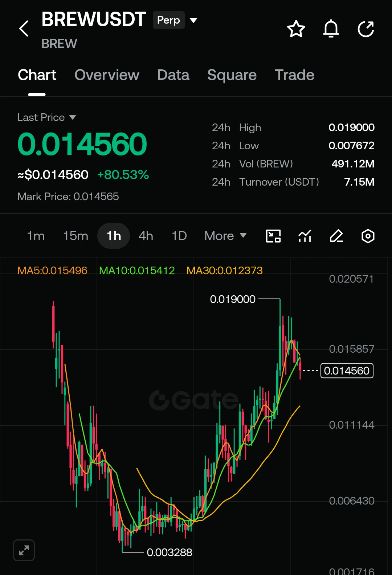Tap the 24h Vol value 491.12M
The height and width of the screenshot is (575, 392).
point(353,164)
